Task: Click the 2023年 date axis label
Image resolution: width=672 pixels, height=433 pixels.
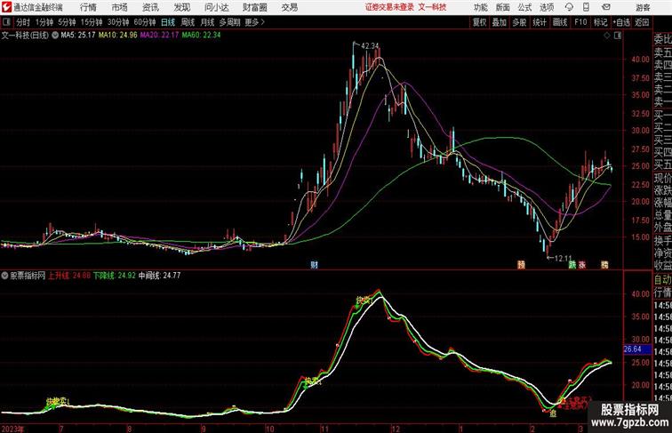Action: coord(12,429)
